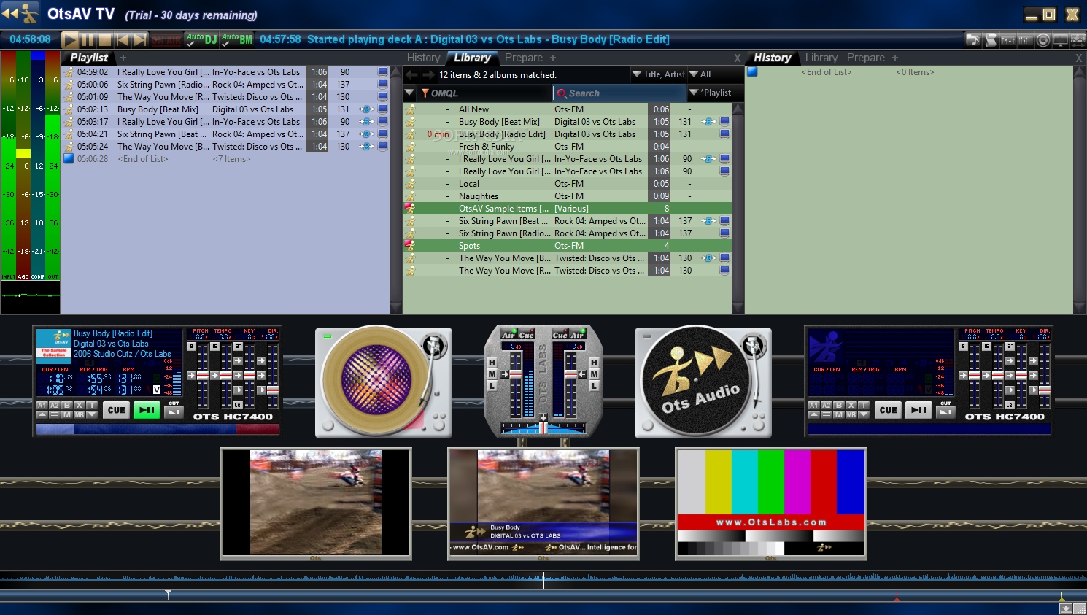Click A1 button on deck A

42,405
